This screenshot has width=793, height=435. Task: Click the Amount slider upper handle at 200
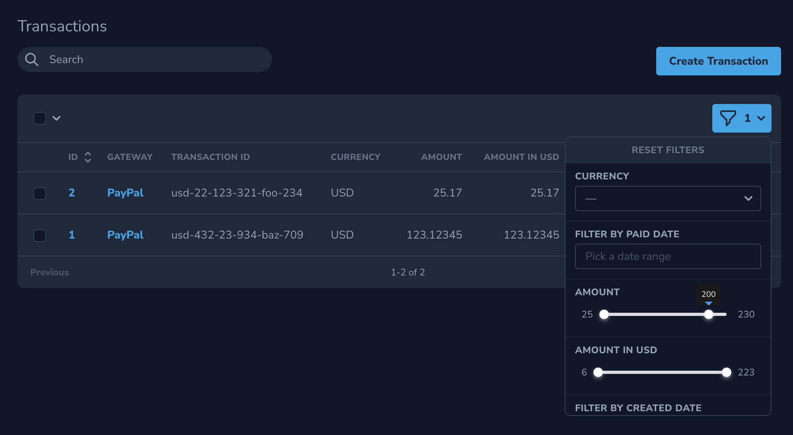(708, 314)
